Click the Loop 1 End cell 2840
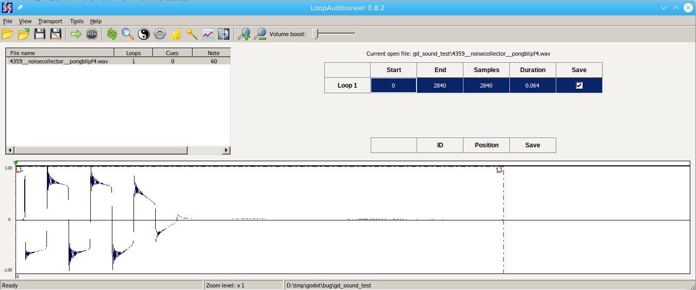This screenshot has width=696, height=290. [x=440, y=86]
